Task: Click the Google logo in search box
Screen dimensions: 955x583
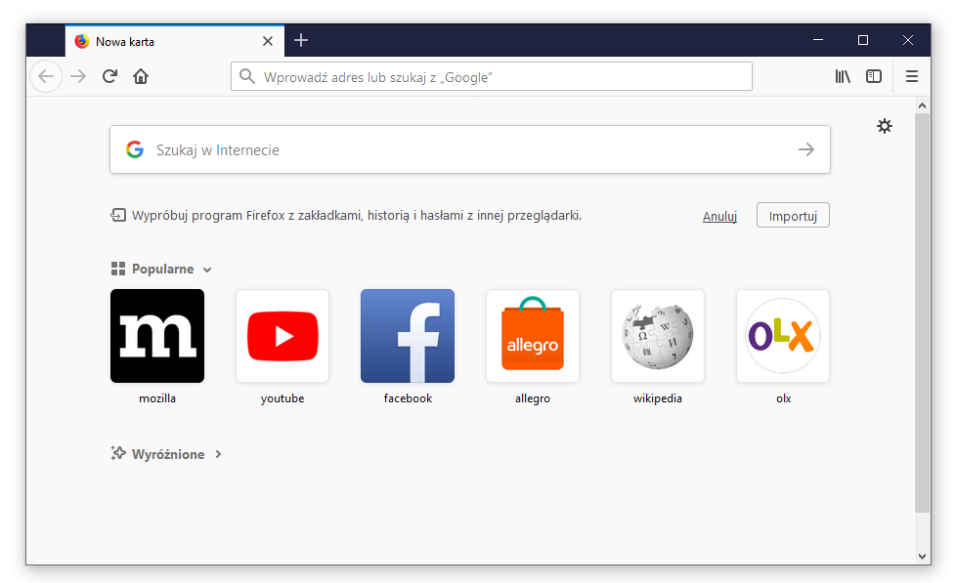Action: coord(135,149)
